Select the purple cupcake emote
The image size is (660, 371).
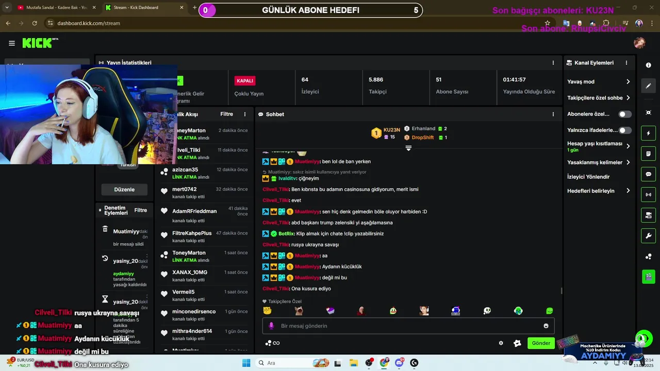pos(331,311)
